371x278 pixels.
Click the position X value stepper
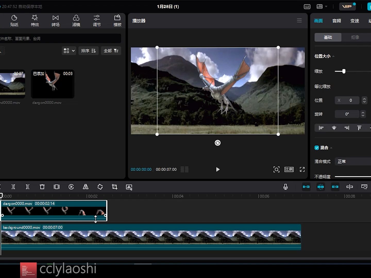coord(364,100)
